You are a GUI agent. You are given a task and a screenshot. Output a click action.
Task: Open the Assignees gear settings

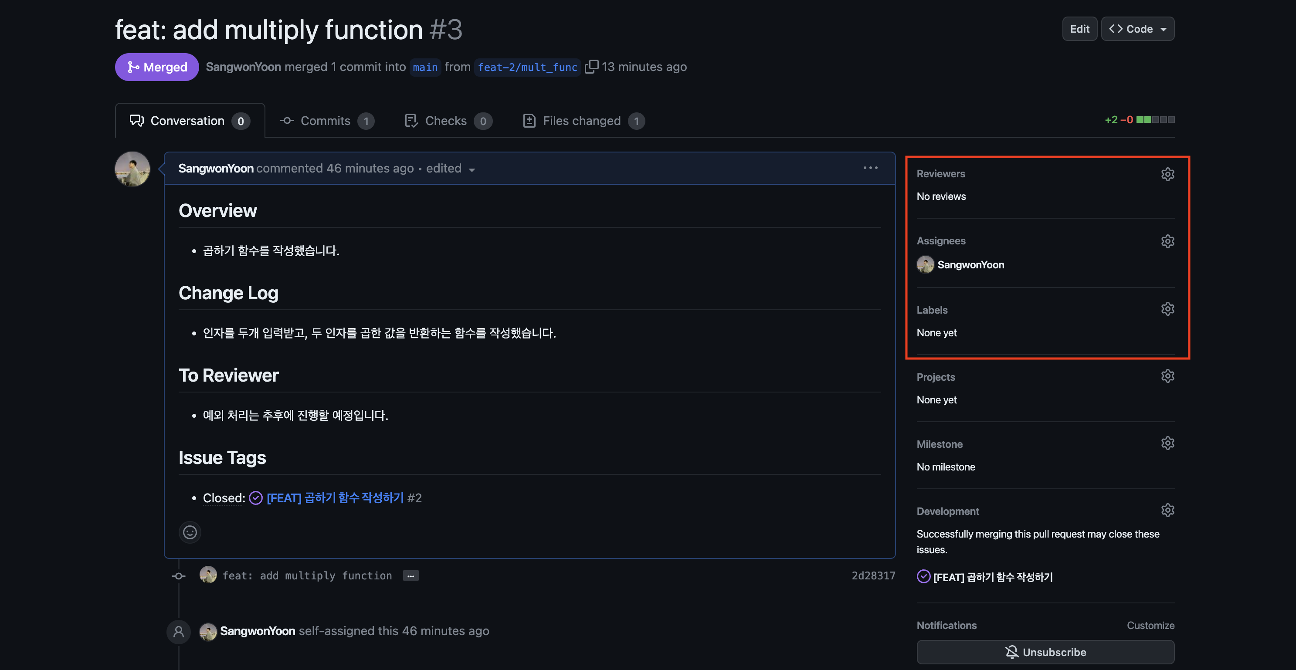1167,241
